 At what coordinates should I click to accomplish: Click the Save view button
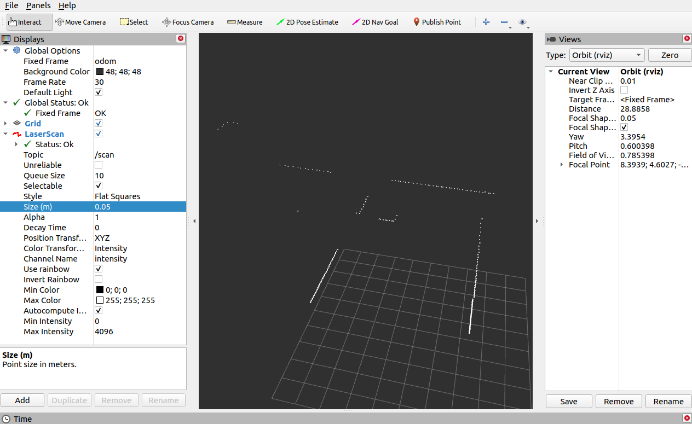pyautogui.click(x=569, y=401)
